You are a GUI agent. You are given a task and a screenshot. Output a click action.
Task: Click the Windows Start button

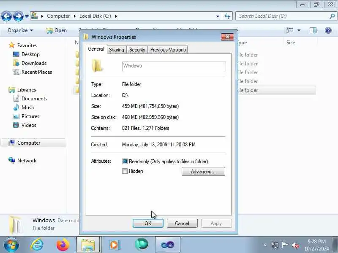[11, 245]
